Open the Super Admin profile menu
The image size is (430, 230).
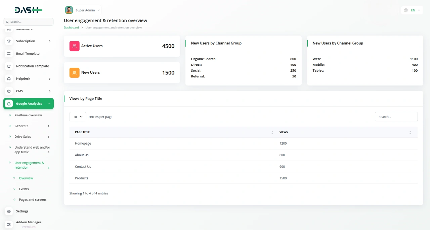tap(83, 10)
